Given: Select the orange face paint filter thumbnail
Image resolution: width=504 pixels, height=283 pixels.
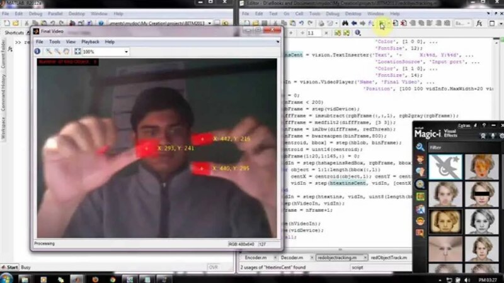Looking at the screenshot, I should tap(481, 167).
